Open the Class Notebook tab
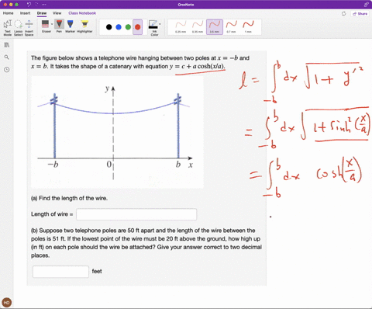The image size is (372, 309). [x=82, y=13]
